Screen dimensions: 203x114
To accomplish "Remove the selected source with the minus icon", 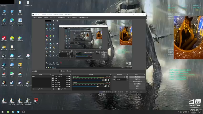I will [x=56, y=89].
